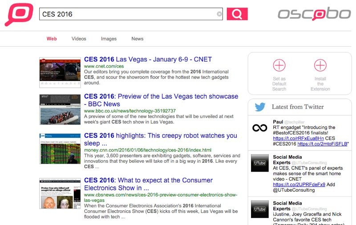356x225 pixels.
Task: Click the Oscobo wordmark logo
Action: (314, 14)
